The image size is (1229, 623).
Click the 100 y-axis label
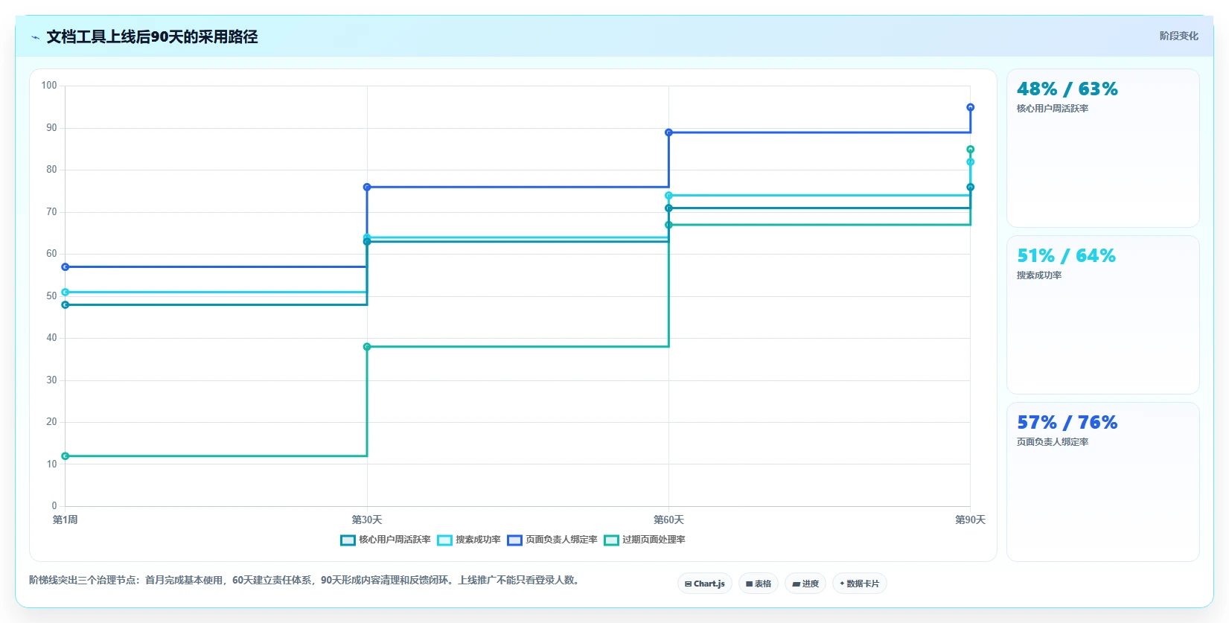point(49,86)
